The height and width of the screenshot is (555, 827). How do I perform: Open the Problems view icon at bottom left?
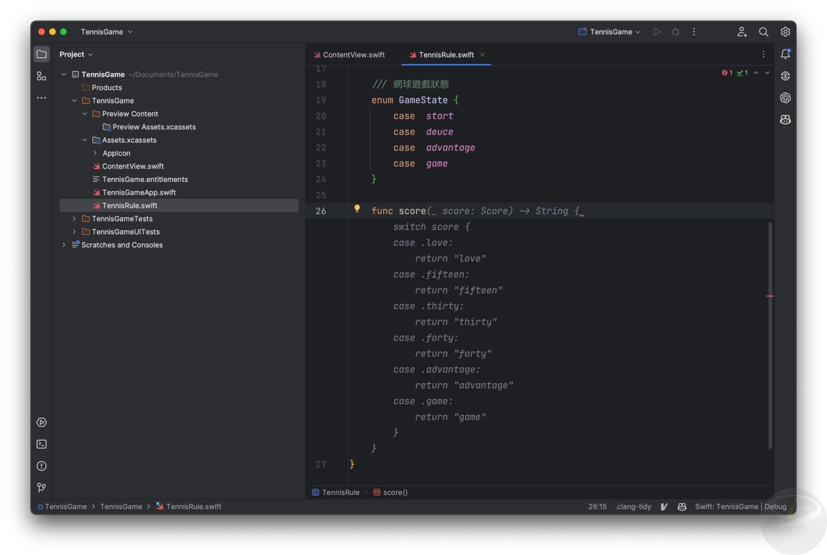pyautogui.click(x=41, y=466)
